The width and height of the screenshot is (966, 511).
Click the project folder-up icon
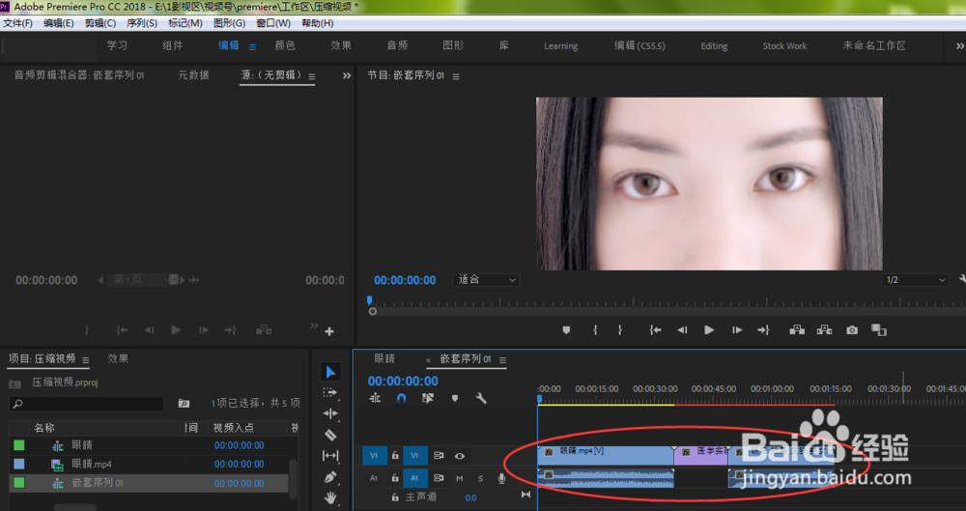[14, 383]
